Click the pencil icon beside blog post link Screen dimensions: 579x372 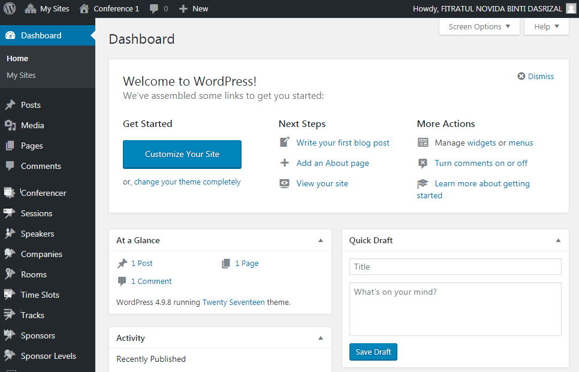[x=285, y=142]
